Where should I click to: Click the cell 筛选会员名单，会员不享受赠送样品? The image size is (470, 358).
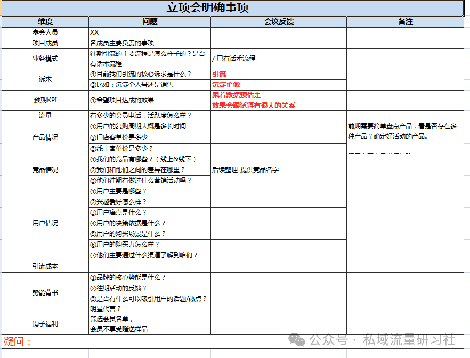[x=150, y=324]
